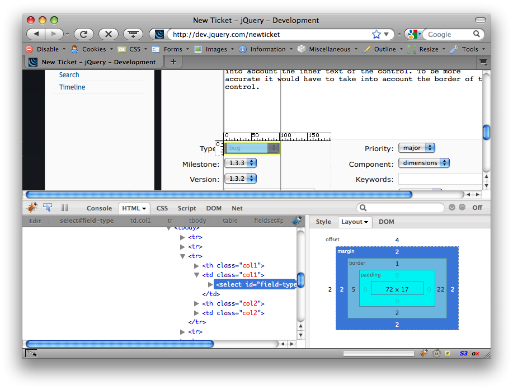This screenshot has height=389, width=513.
Task: Click the Off button in Firebug
Action: [x=477, y=208]
